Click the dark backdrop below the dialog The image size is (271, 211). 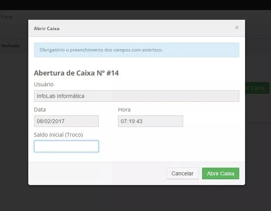[135, 198]
